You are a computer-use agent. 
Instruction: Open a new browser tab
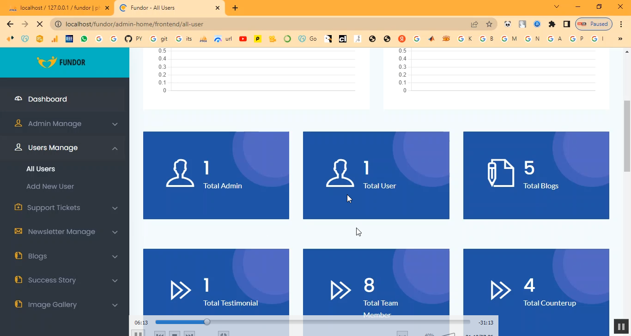235,8
